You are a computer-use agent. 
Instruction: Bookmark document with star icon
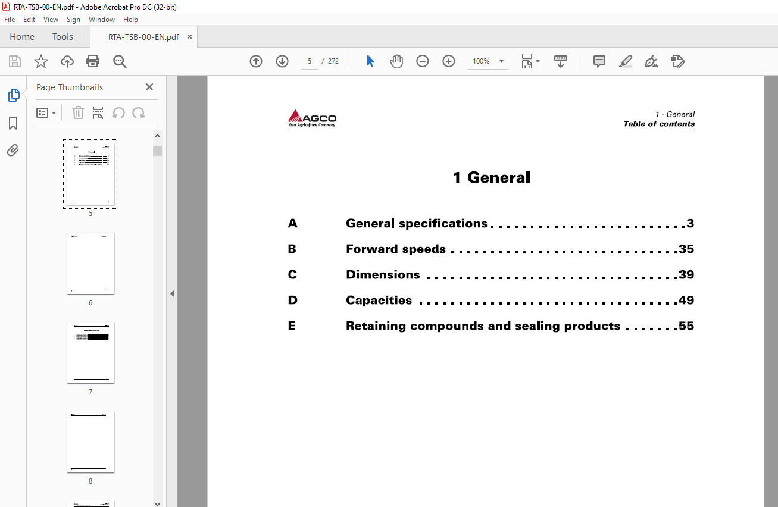[41, 61]
